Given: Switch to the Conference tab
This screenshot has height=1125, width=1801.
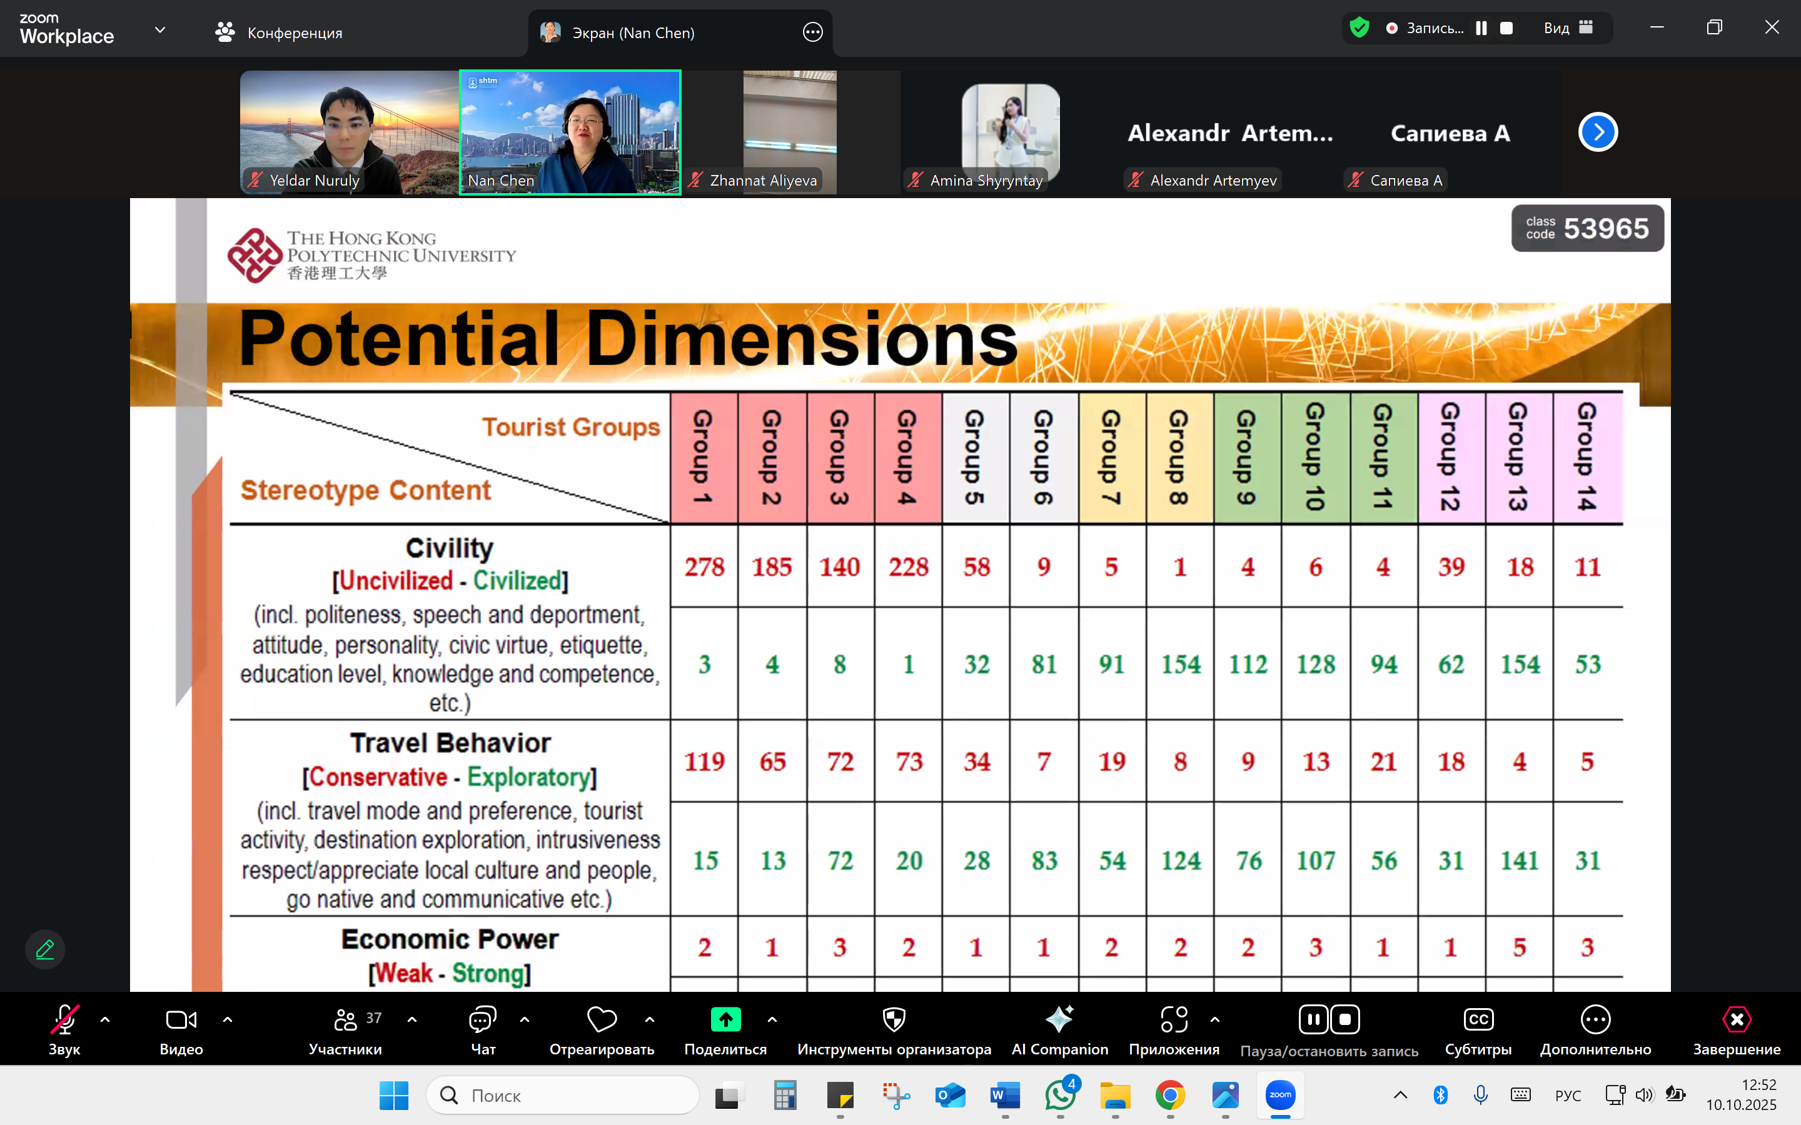Looking at the screenshot, I should [279, 32].
